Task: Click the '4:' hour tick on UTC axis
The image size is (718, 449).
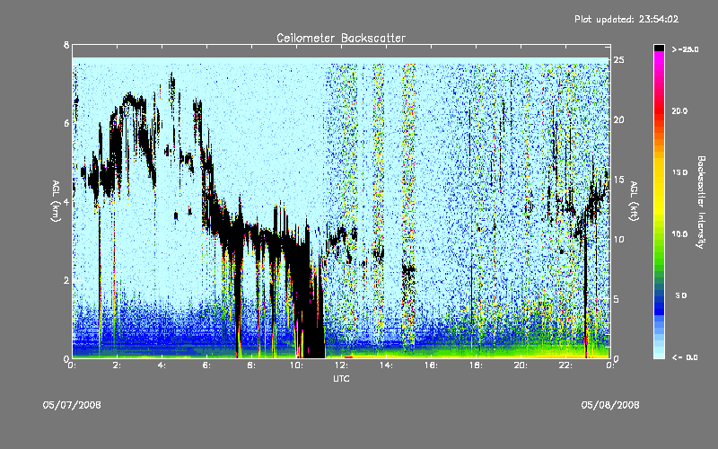Action: click(162, 365)
